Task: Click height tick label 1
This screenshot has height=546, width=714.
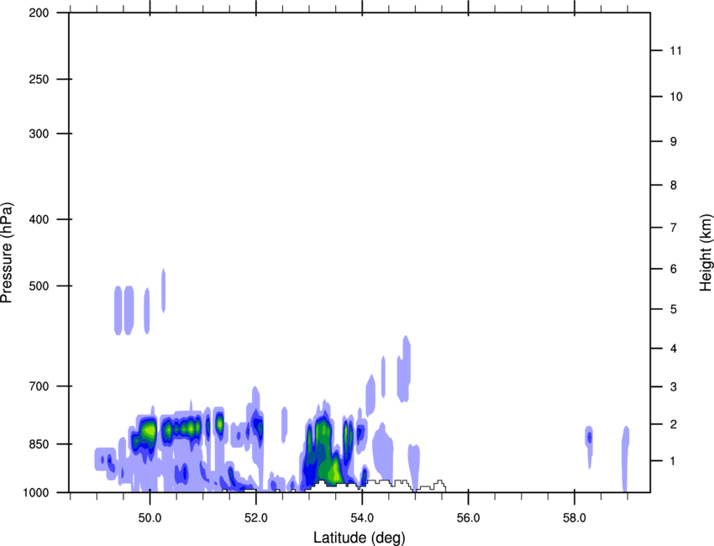Action: [x=674, y=461]
